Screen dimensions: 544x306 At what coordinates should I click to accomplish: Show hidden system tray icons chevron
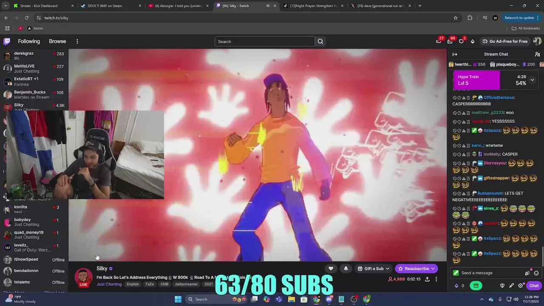pyautogui.click(x=482, y=299)
